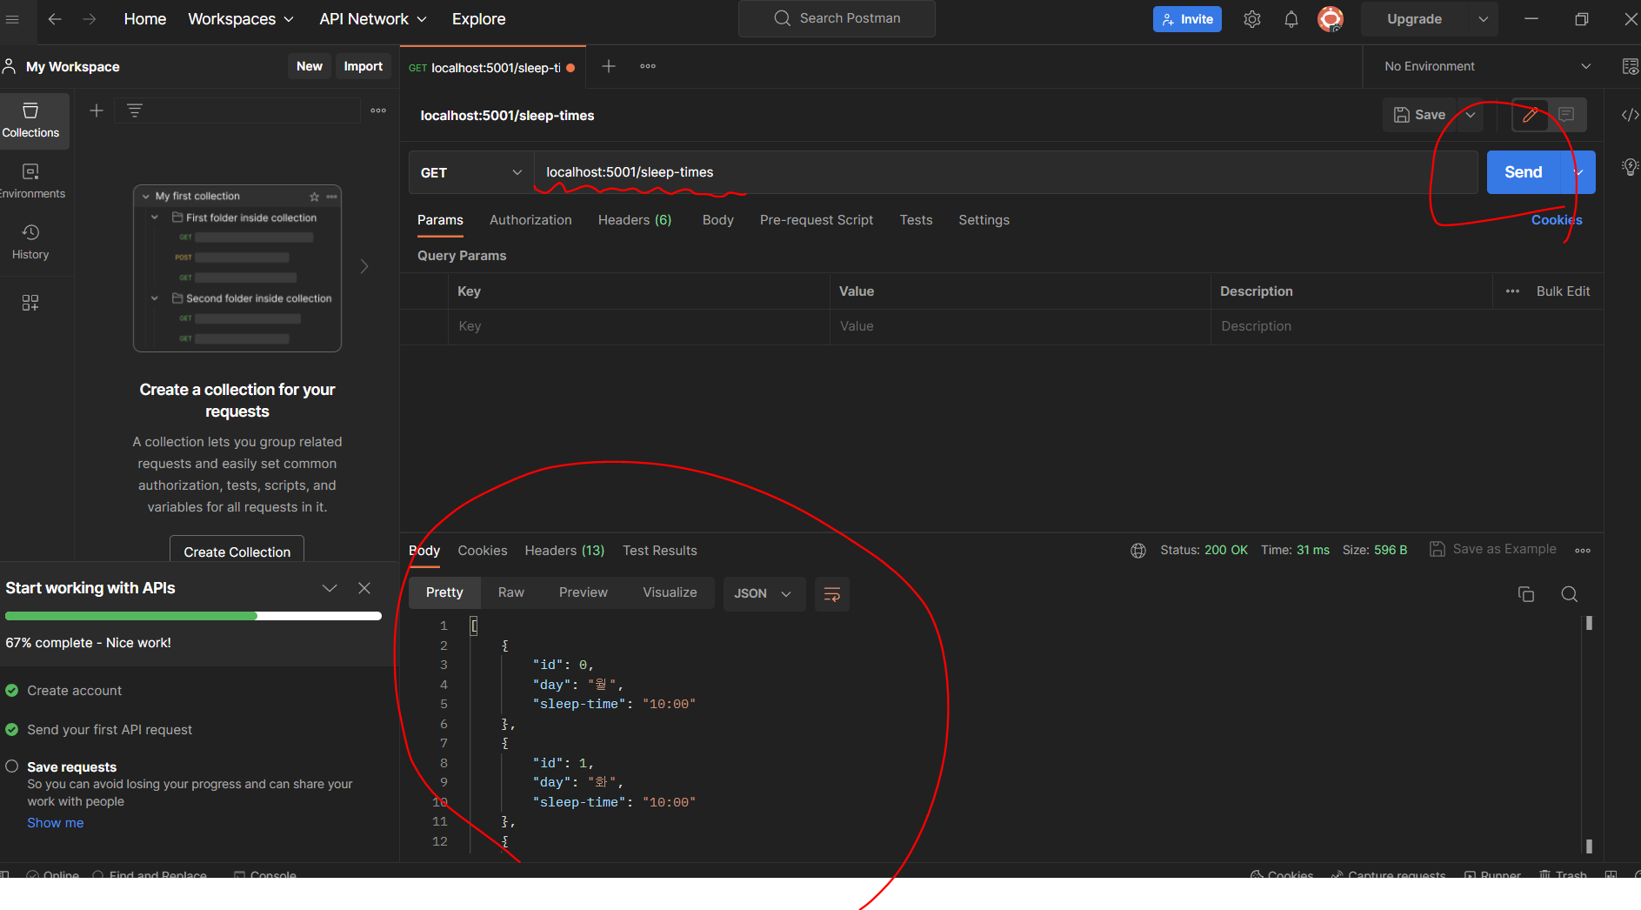Screen dimensions: 1641x910
Task: Open the hamburger menu icon
Action: [12, 19]
